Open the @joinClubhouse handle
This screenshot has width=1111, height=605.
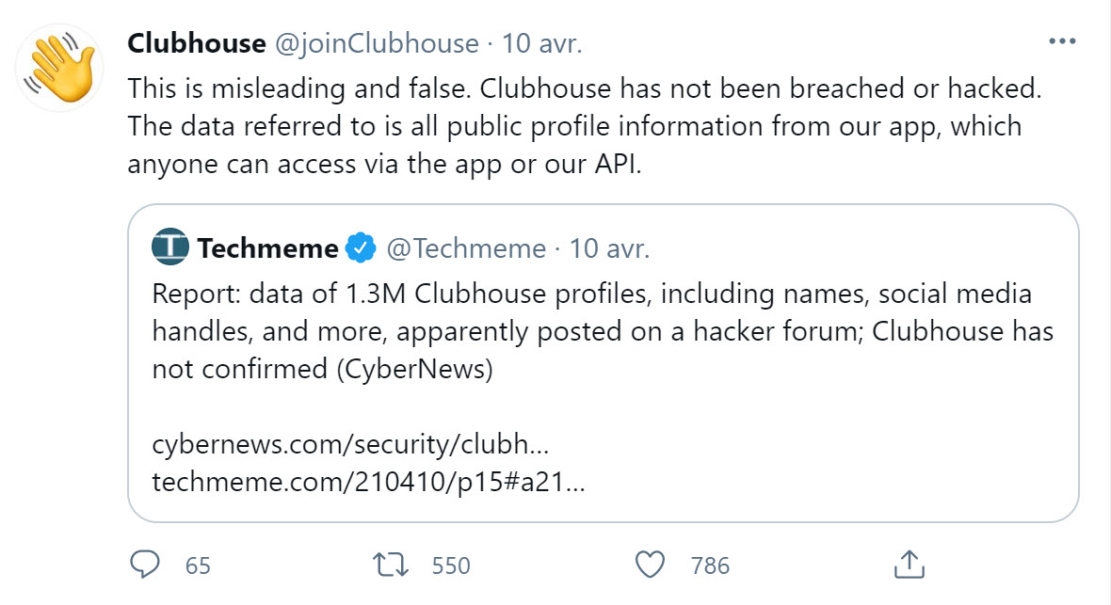pos(377,43)
